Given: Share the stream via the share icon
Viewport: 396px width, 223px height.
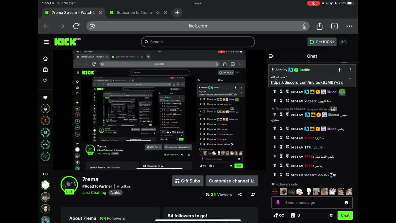Looking at the screenshot, I should (x=240, y=195).
